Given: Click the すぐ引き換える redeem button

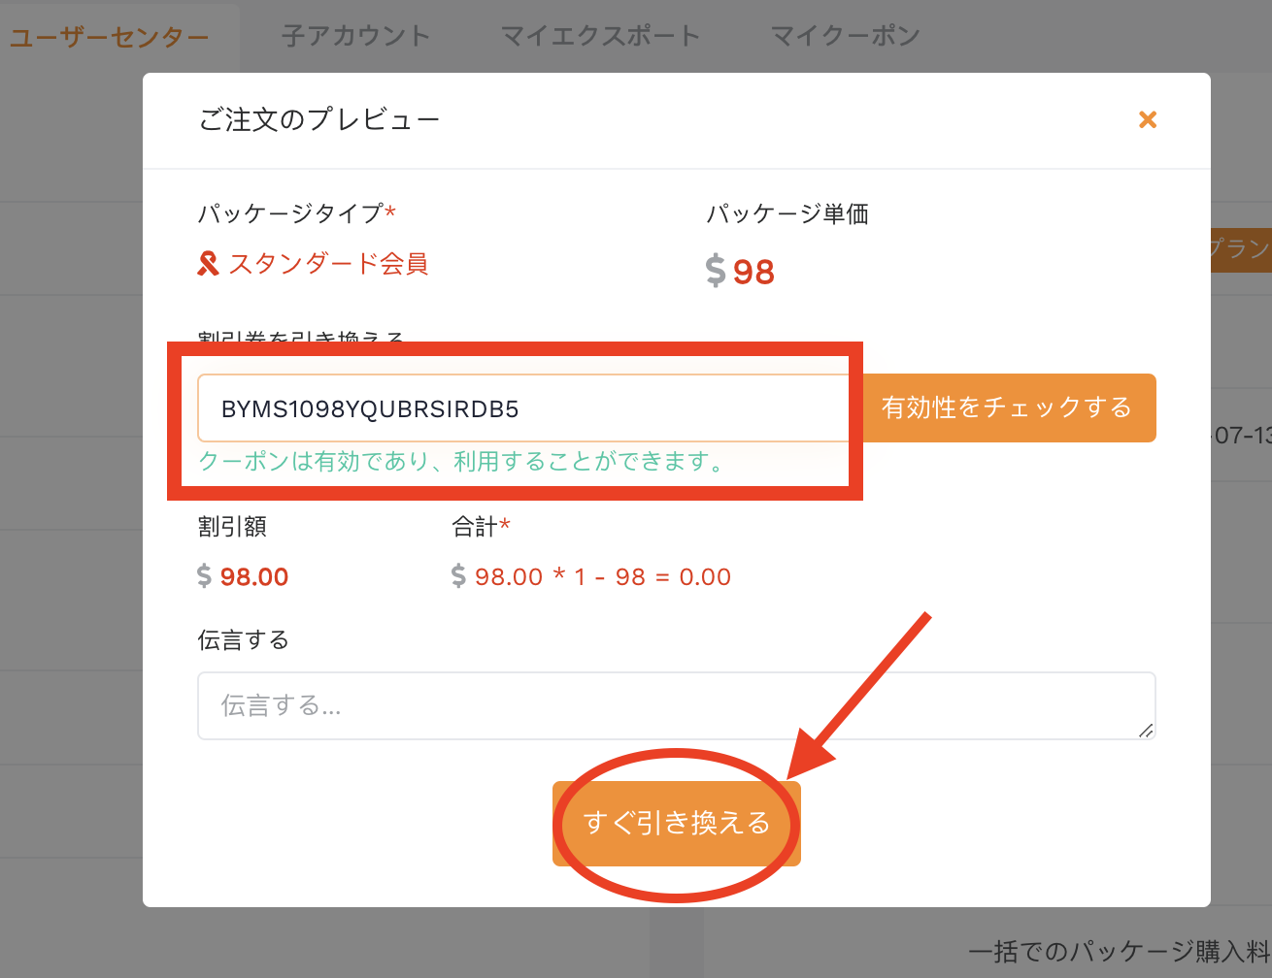Looking at the screenshot, I should click(x=677, y=824).
